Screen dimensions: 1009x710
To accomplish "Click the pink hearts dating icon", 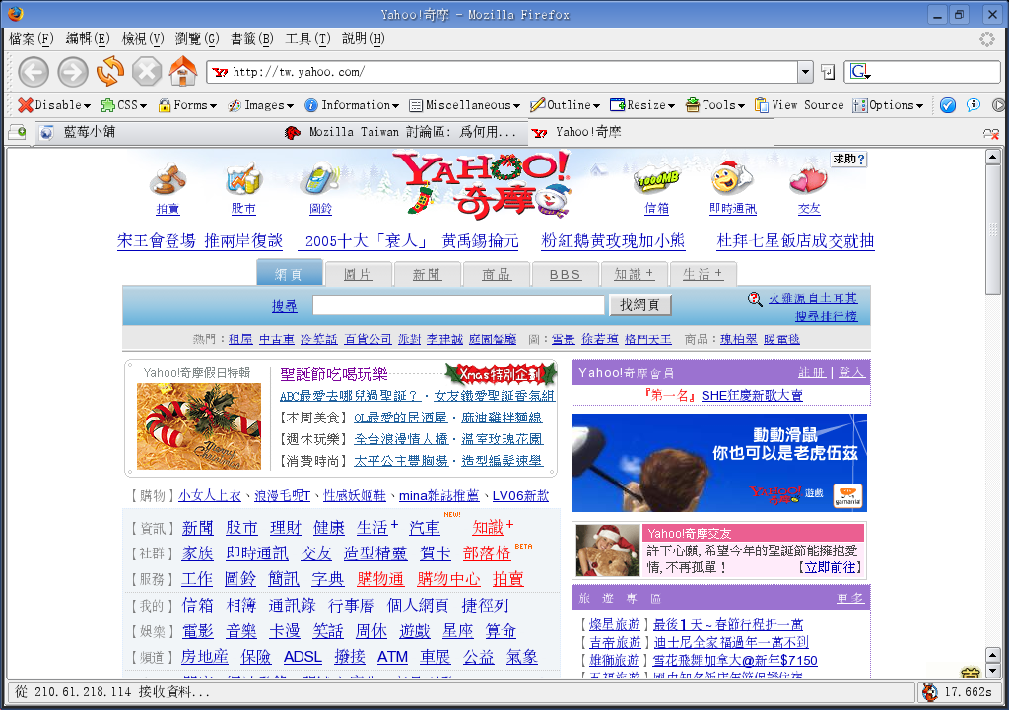I will click(809, 180).
